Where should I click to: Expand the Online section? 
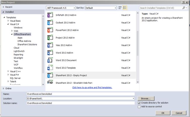tap(4, 88)
